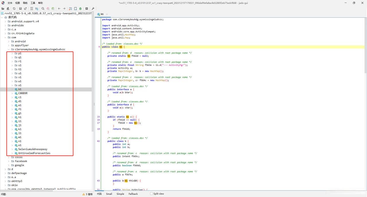
Task: Switch to the Simple view tab
Action: point(120,194)
